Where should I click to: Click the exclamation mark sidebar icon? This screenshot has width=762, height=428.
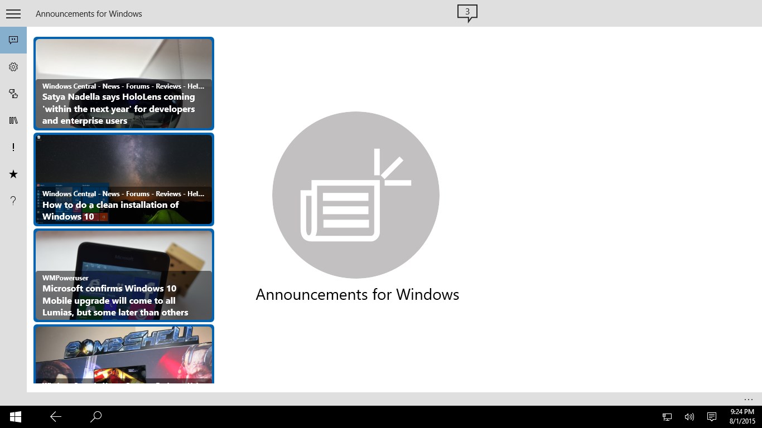tap(13, 147)
